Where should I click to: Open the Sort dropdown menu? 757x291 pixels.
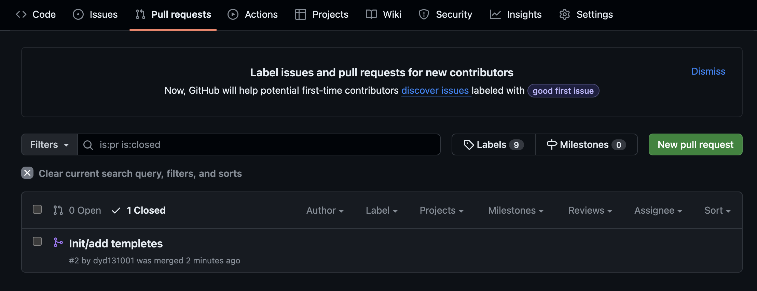coord(717,211)
